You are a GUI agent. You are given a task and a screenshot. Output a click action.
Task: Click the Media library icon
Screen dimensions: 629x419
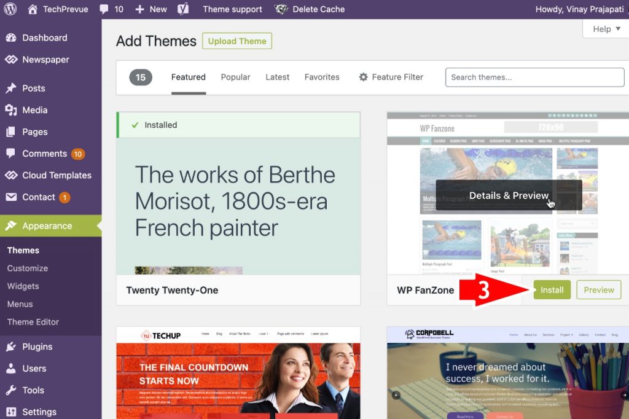[11, 110]
